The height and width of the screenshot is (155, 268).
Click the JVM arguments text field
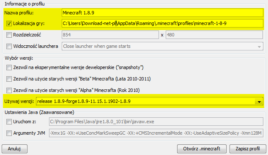[156, 133]
